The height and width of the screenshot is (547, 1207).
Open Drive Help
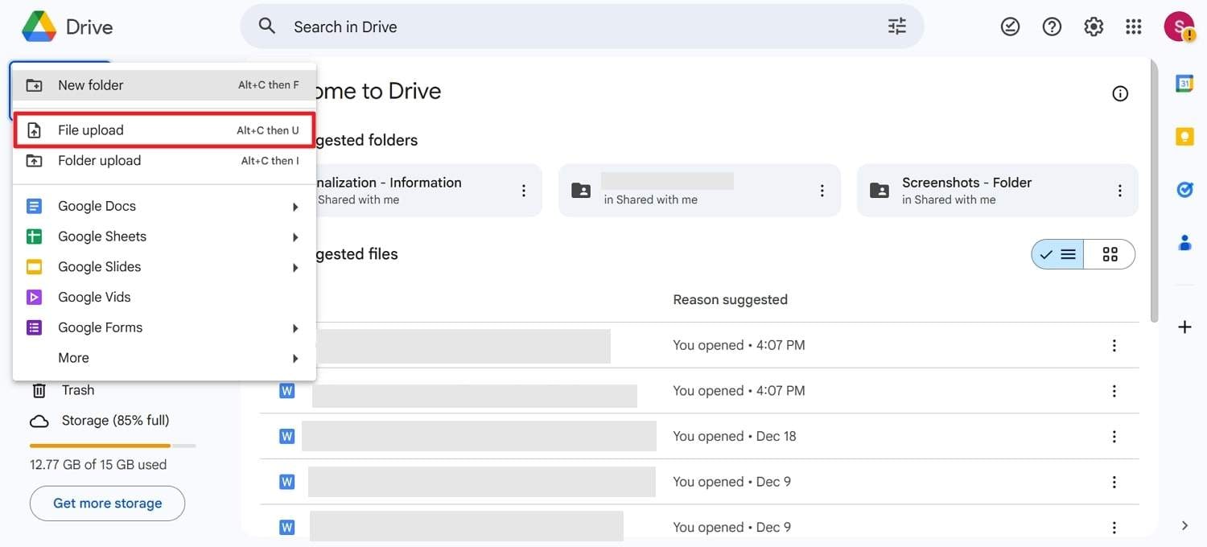1051,25
